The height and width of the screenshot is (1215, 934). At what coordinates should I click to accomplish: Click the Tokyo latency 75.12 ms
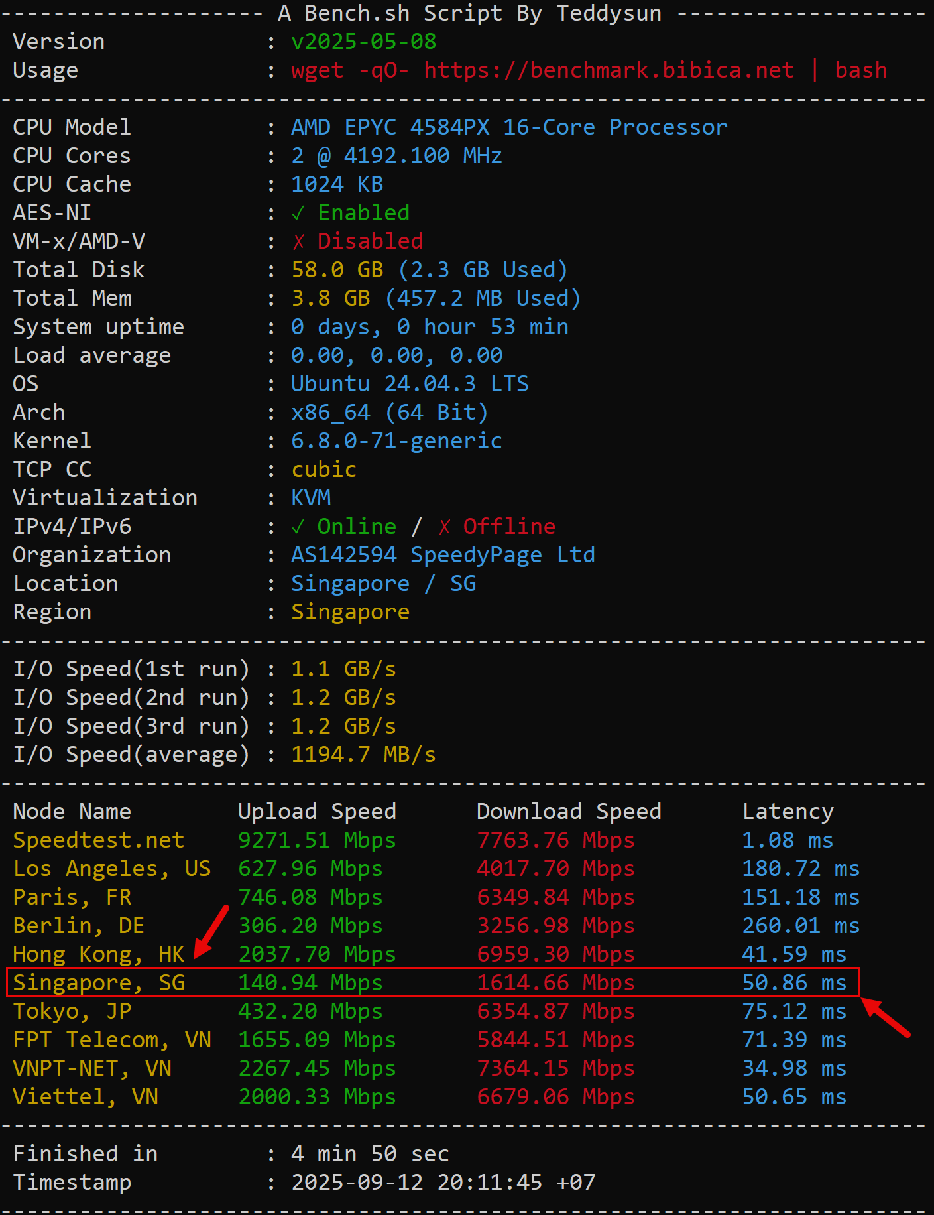pos(794,1011)
